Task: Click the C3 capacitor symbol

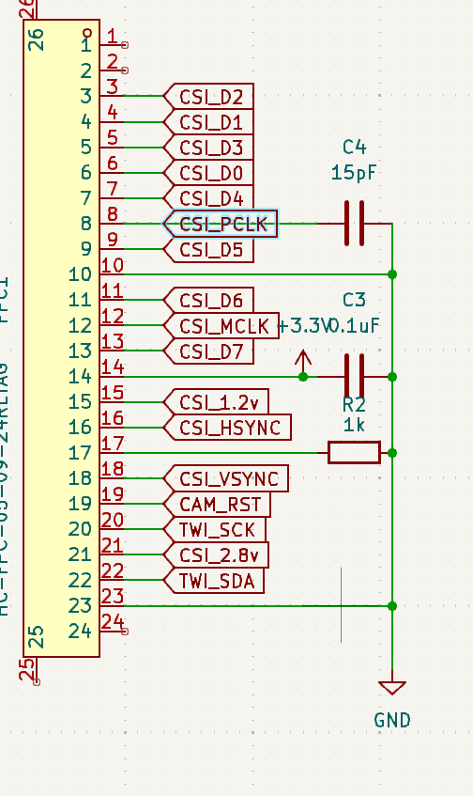Action: pos(355,377)
